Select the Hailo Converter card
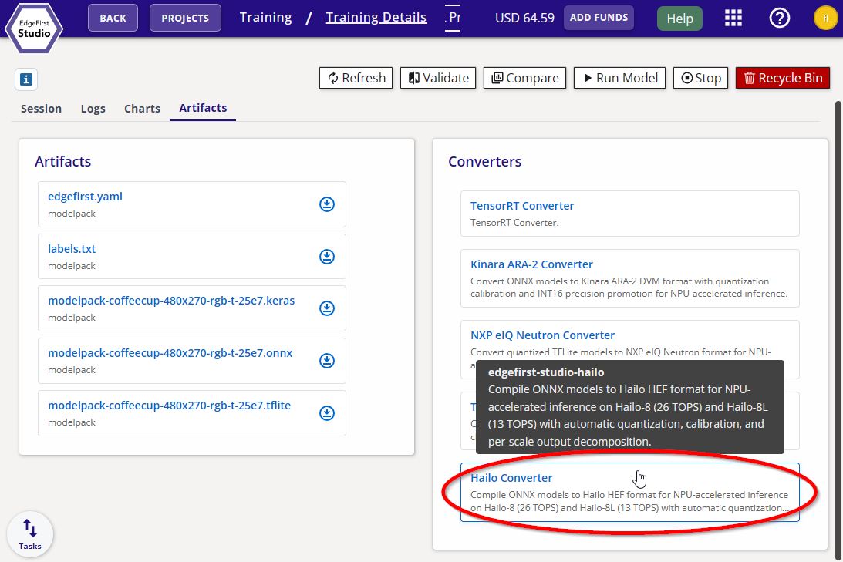The image size is (843, 562). (x=629, y=492)
